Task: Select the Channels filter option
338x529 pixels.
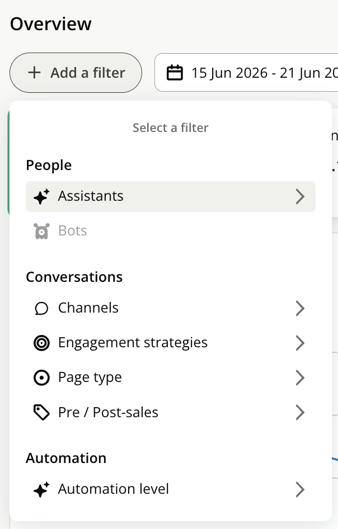Action: coord(171,308)
